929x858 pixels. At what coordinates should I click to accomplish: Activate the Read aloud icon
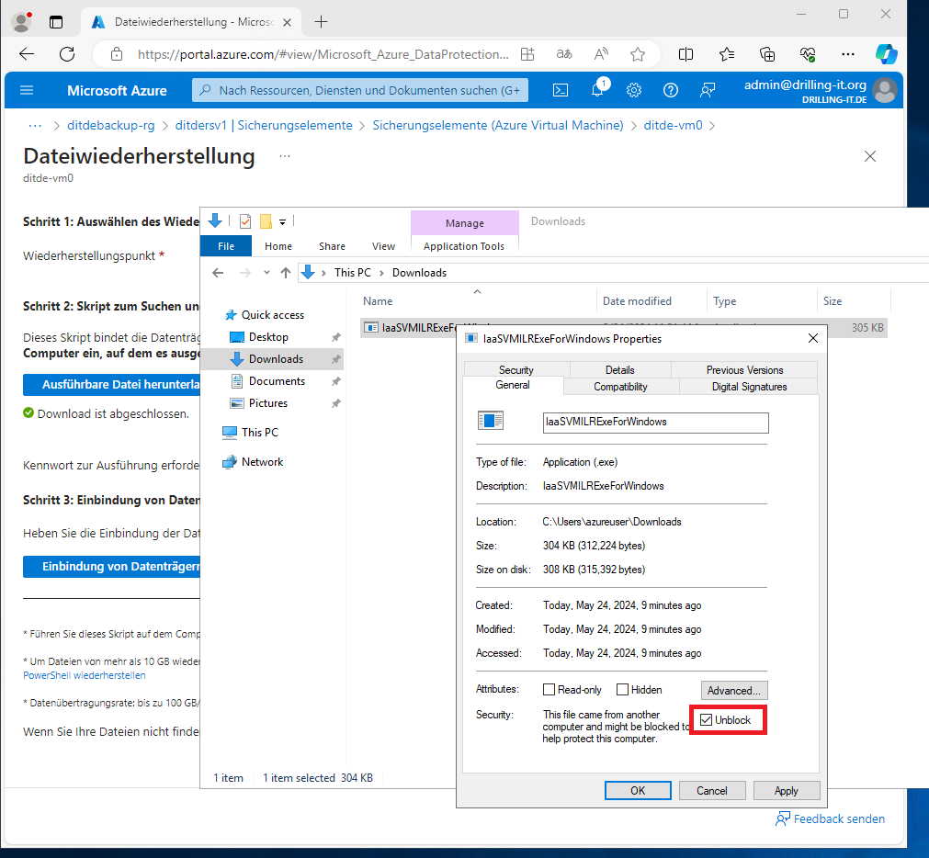click(601, 54)
